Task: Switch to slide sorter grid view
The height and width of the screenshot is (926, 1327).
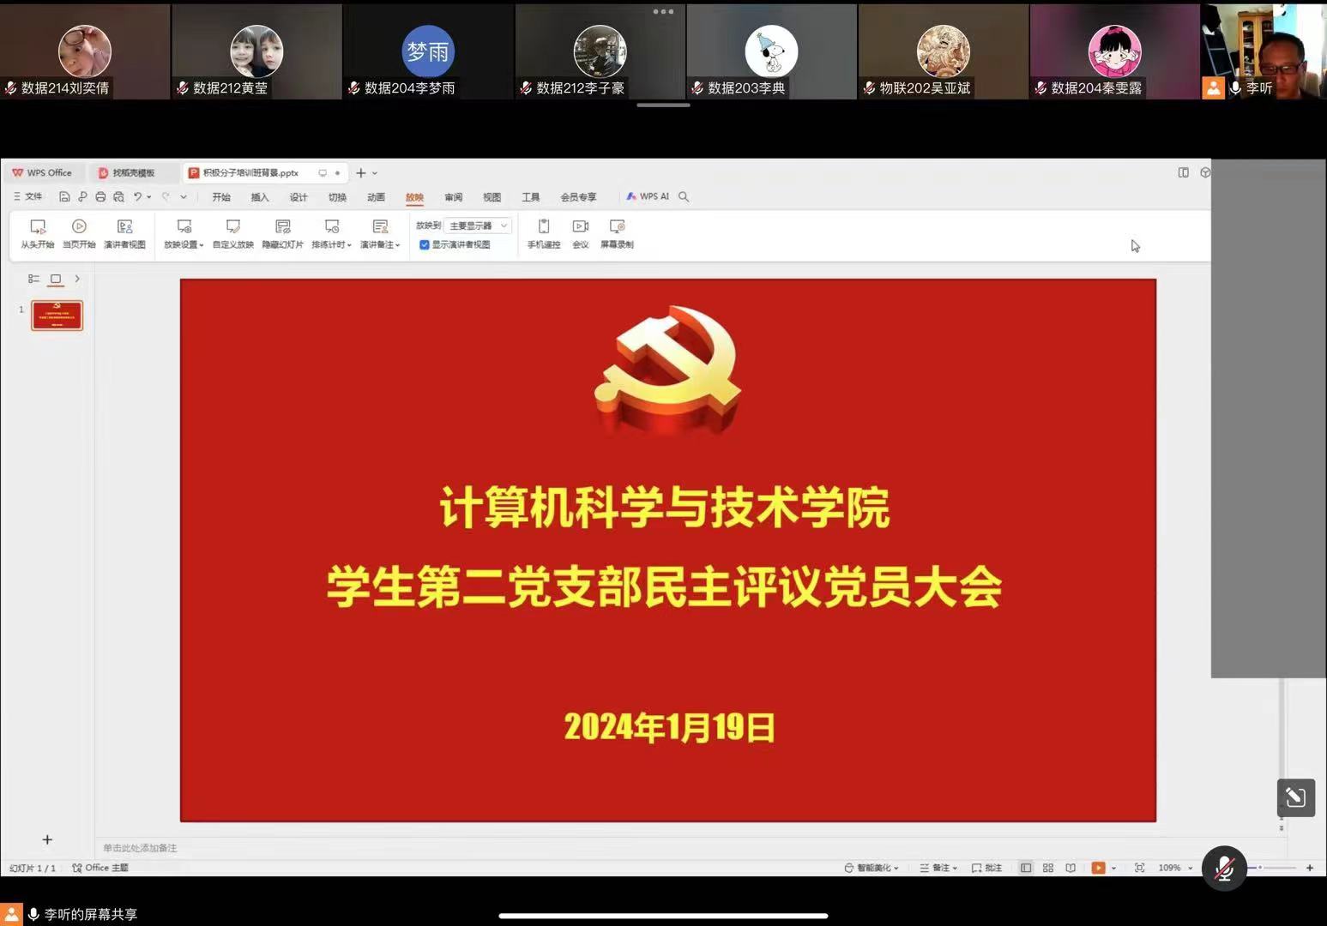Action: point(1048,868)
